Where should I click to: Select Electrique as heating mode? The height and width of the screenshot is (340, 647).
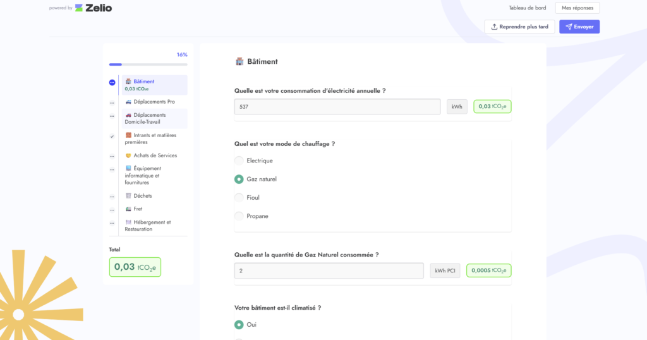click(x=239, y=161)
